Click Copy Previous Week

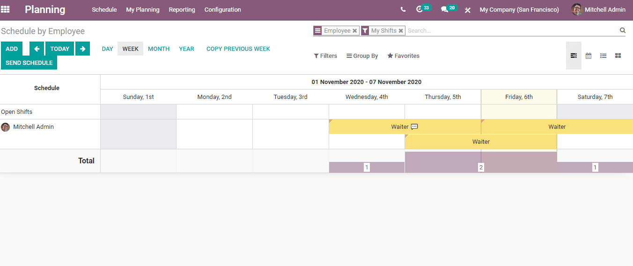(238, 49)
